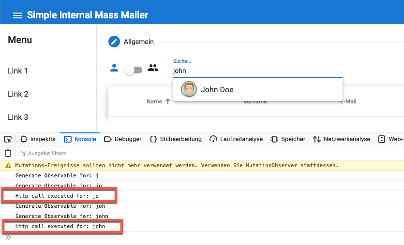Go to Link 3 in the menu
This screenshot has height=245, width=404.
click(x=18, y=117)
